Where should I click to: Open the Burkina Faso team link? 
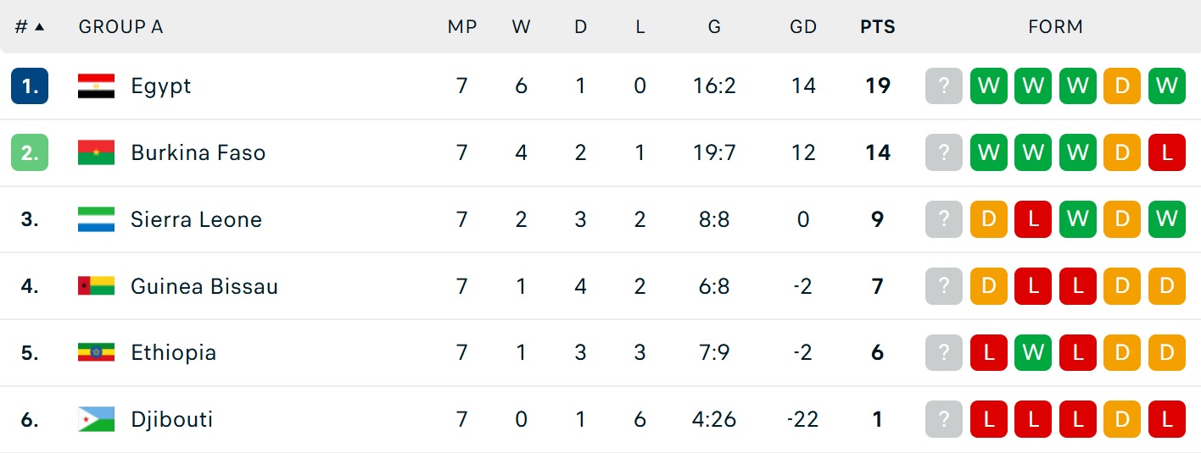(x=198, y=152)
